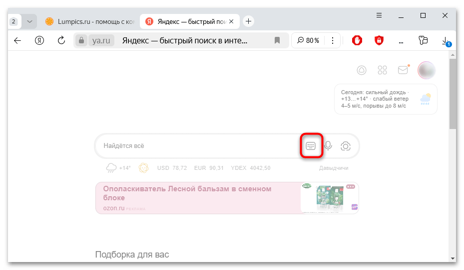The image size is (464, 270).
Task: Open the ad options three-dot button
Action: pyautogui.click(x=350, y=186)
